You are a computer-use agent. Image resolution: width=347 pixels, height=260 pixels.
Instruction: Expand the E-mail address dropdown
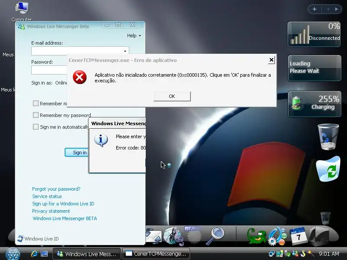tap(125, 51)
